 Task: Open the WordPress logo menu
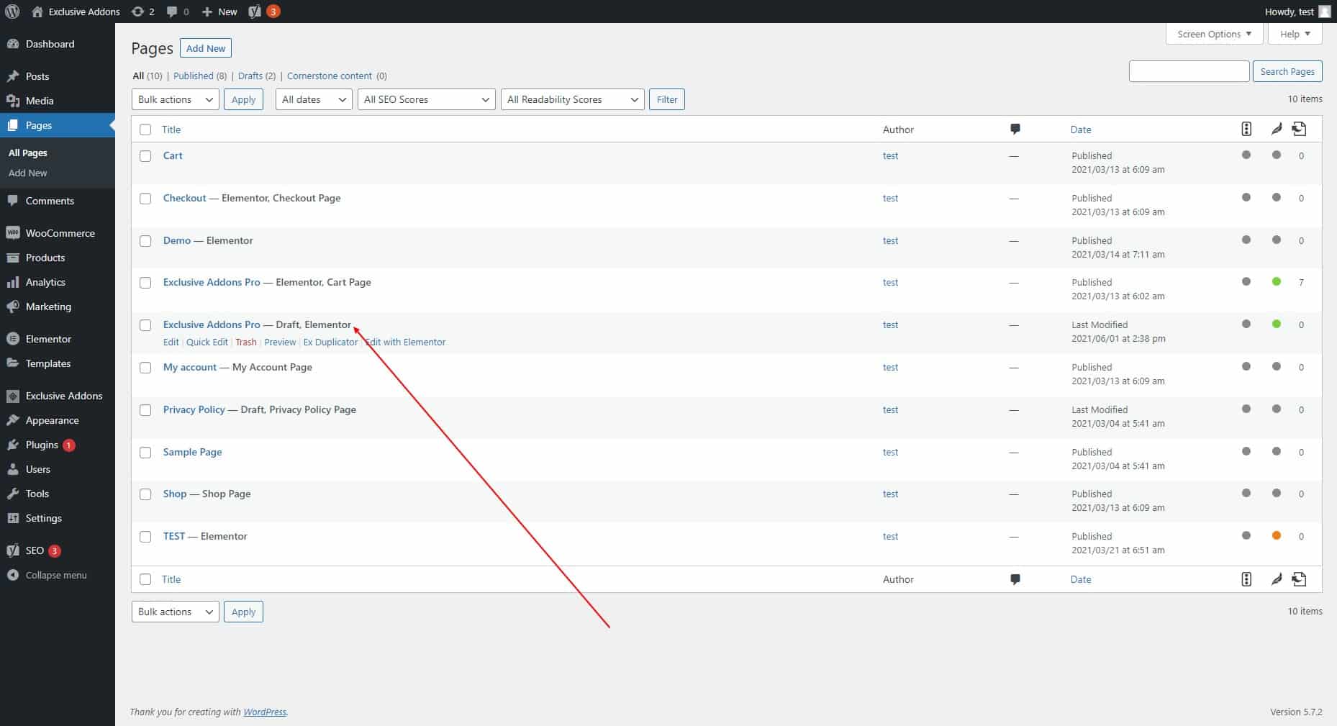click(x=12, y=12)
